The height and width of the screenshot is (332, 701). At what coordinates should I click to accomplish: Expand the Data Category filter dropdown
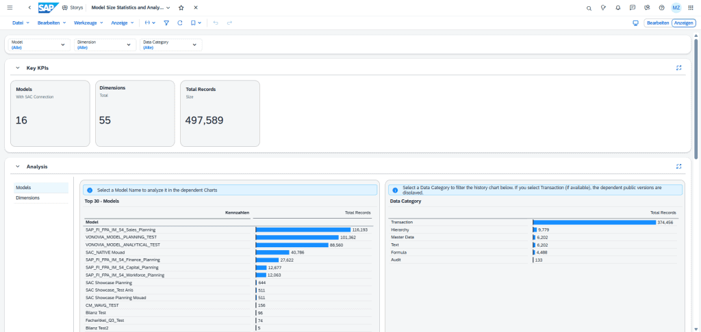click(170, 45)
